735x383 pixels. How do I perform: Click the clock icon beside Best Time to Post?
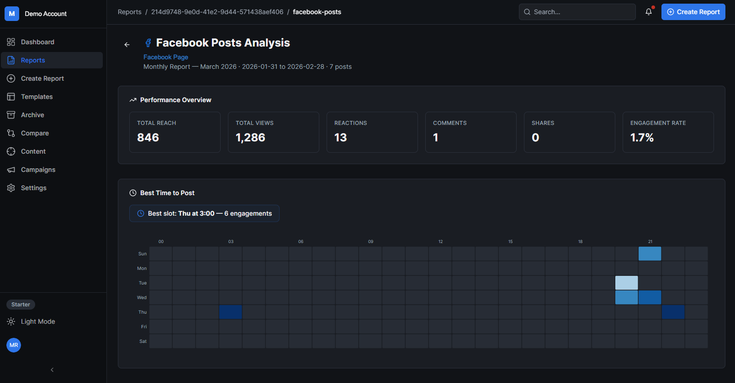[x=133, y=193]
